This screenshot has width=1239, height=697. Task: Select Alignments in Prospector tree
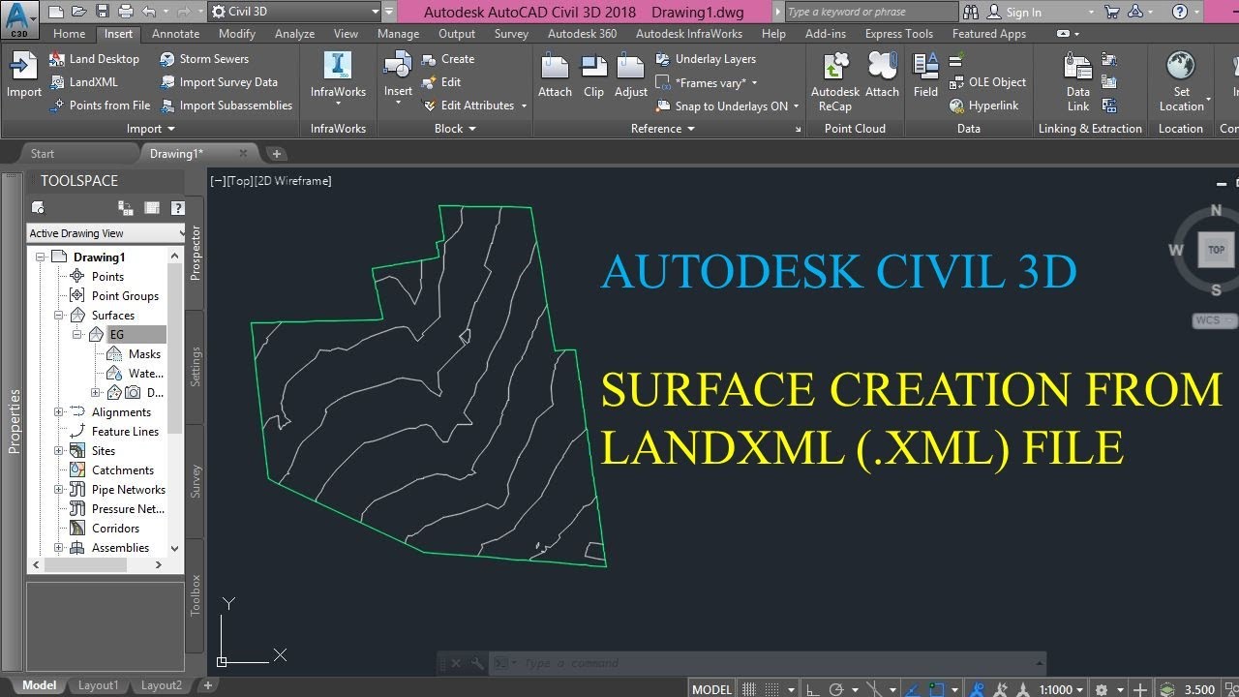[x=121, y=412]
